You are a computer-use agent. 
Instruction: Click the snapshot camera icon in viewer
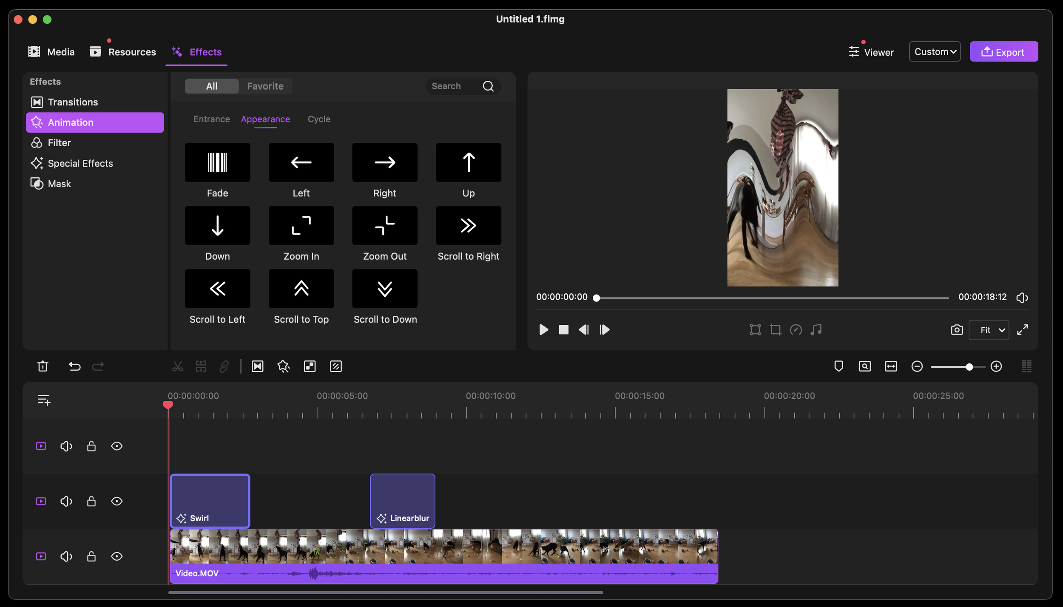[956, 330]
